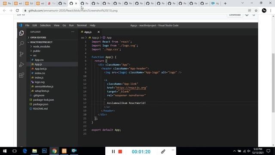Image resolution: width=275 pixels, height=155 pixels.
Task: Open the View menu in VS Code
Action: point(56,25)
